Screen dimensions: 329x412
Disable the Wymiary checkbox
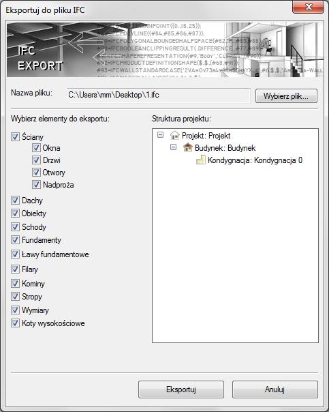point(15,310)
